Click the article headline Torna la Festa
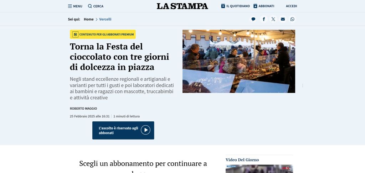This screenshot has height=173, width=365. pyautogui.click(x=119, y=57)
